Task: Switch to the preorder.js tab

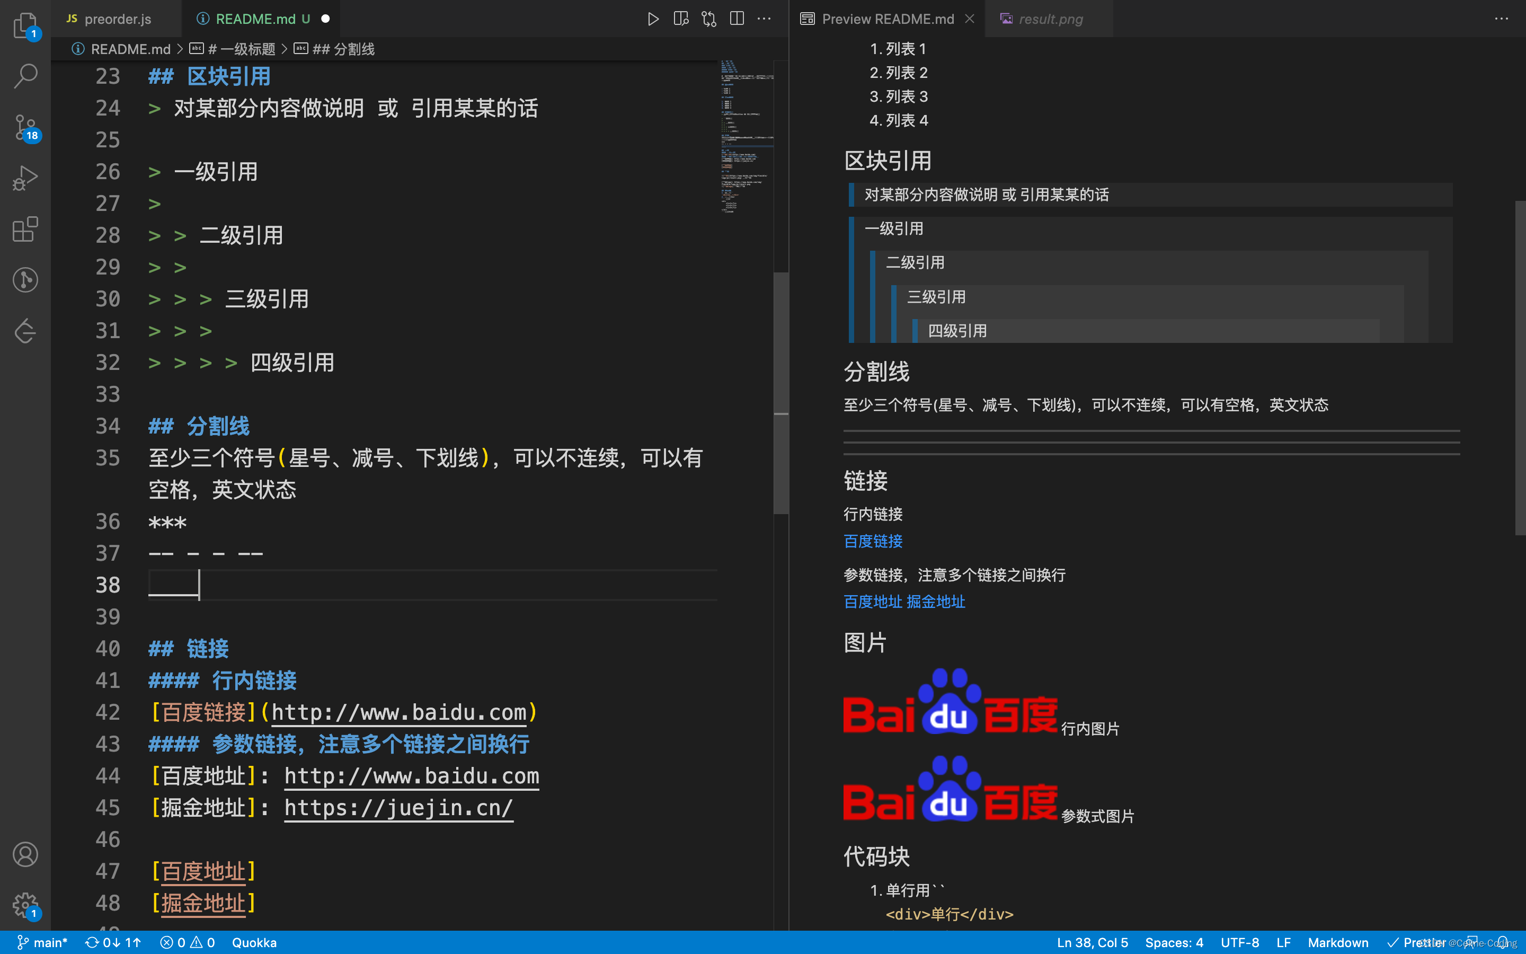Action: tap(117, 19)
